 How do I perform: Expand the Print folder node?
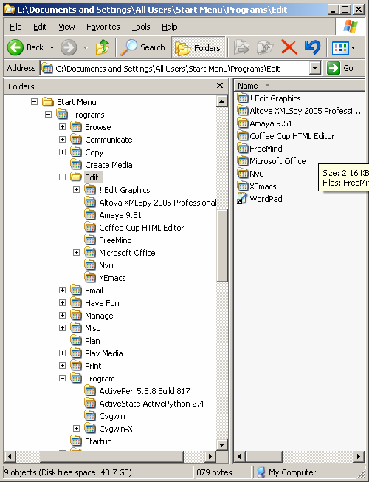click(x=62, y=365)
